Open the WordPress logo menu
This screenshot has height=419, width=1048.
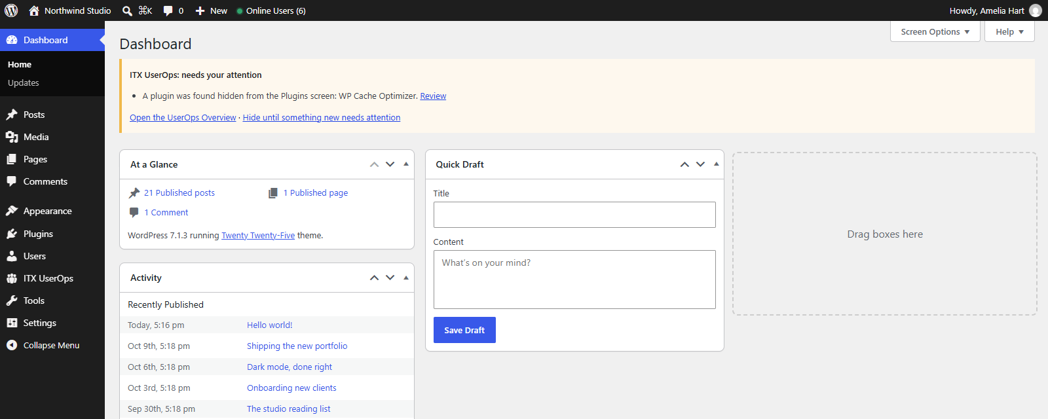(11, 10)
